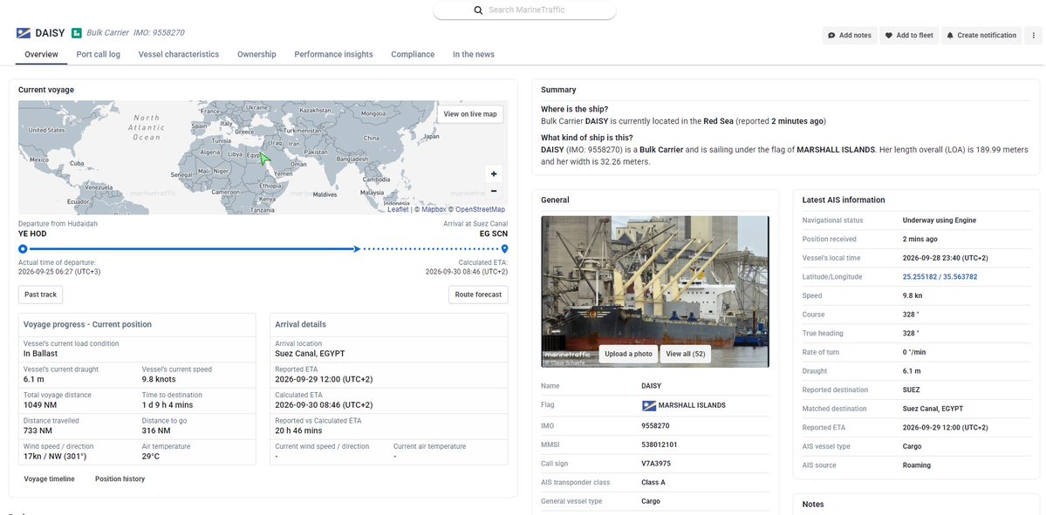Click the reported destination SUEZ

pyautogui.click(x=912, y=390)
